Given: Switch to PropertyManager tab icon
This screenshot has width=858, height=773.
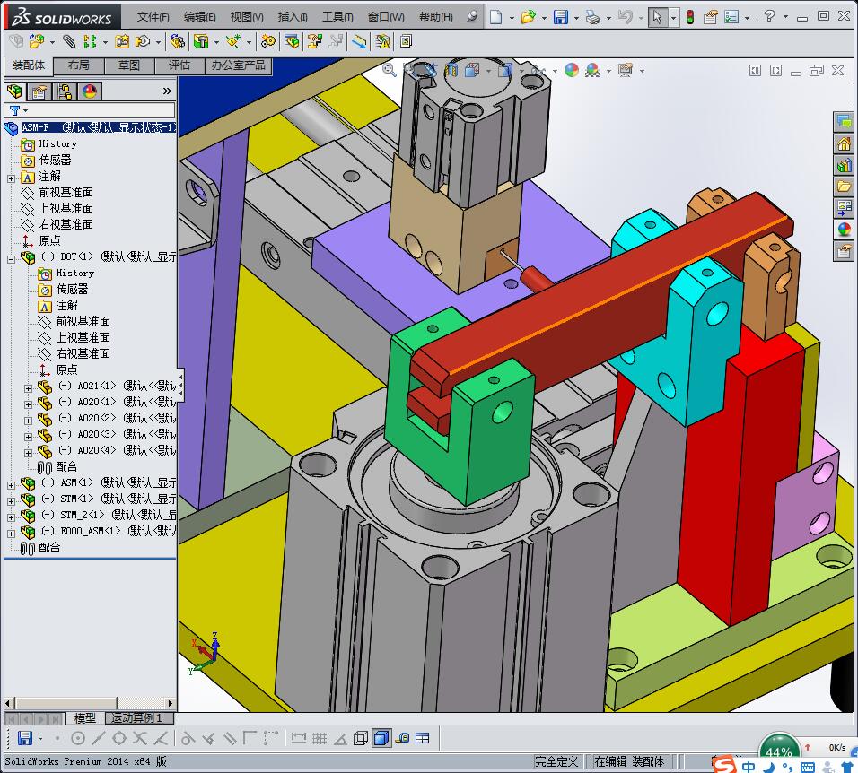Looking at the screenshot, I should tap(39, 91).
